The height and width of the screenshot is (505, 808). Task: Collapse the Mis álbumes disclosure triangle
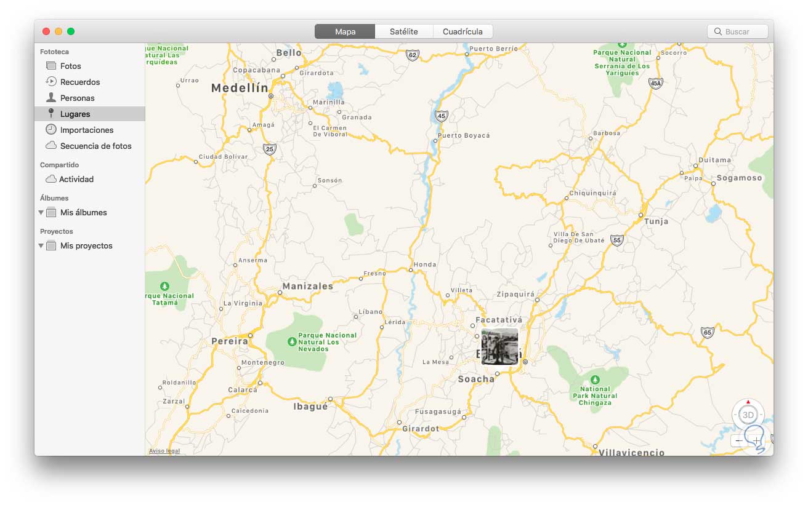pyautogui.click(x=41, y=212)
